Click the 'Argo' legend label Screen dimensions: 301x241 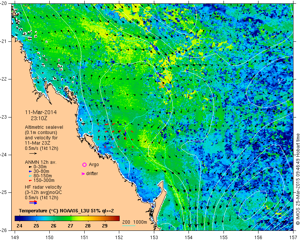pyautogui.click(x=94, y=165)
